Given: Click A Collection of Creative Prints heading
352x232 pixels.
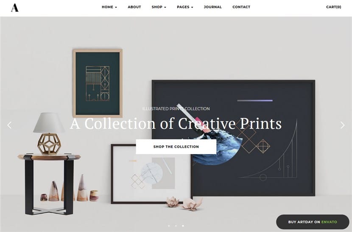Looking at the screenshot, I should (x=176, y=123).
